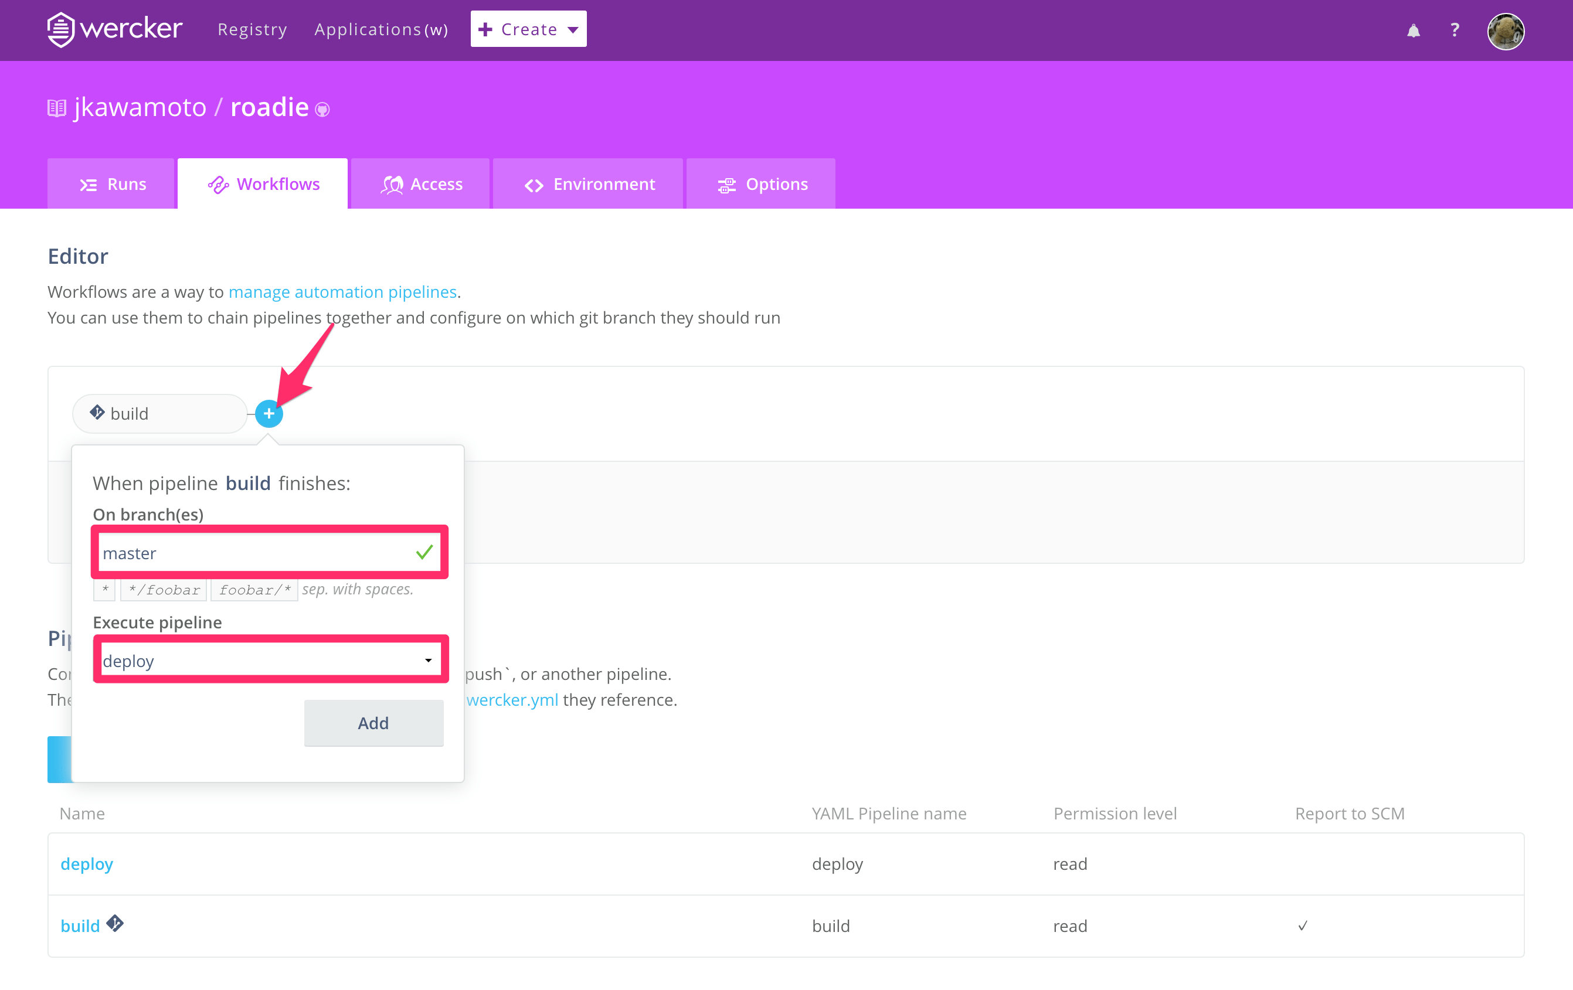Open the user avatar menu
The width and height of the screenshot is (1573, 990).
click(x=1505, y=30)
